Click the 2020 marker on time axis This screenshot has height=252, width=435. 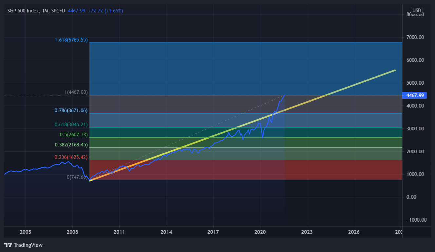[x=260, y=232]
